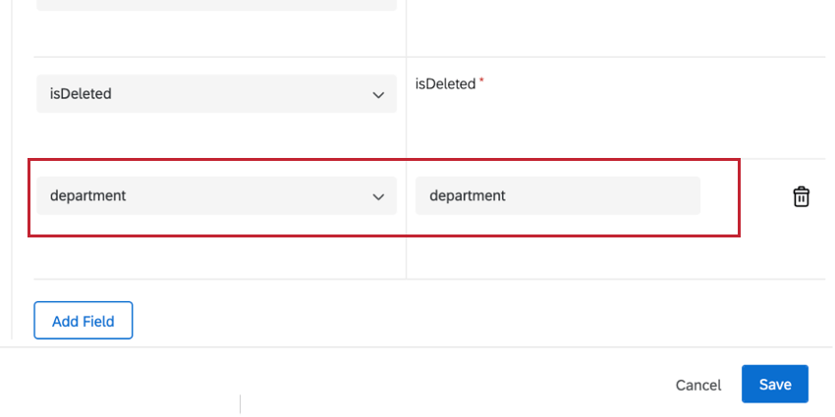This screenshot has width=835, height=417.
Task: Click the Cancel link beside Save
Action: [x=698, y=385]
